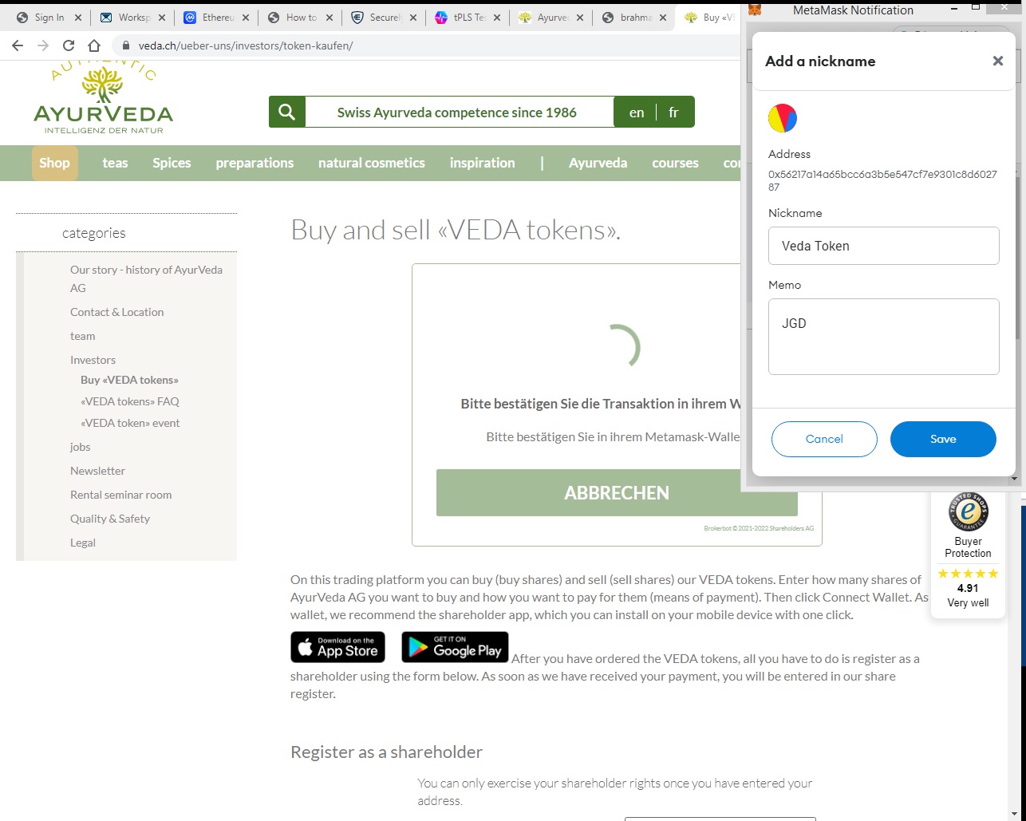Open the Shop menu item
This screenshot has width=1026, height=821.
click(x=54, y=163)
